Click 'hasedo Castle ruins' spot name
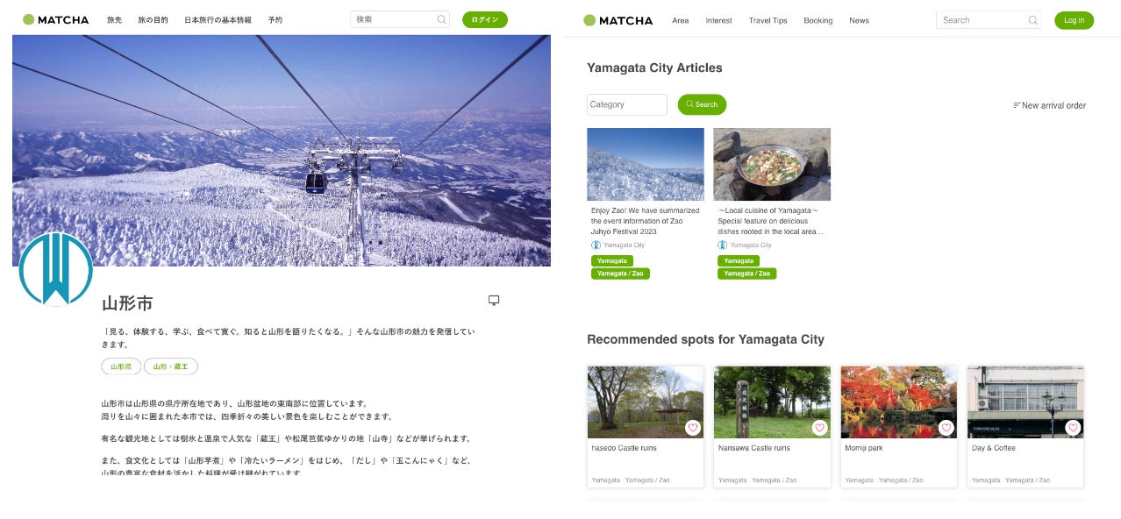1121x519 pixels. tap(625, 448)
